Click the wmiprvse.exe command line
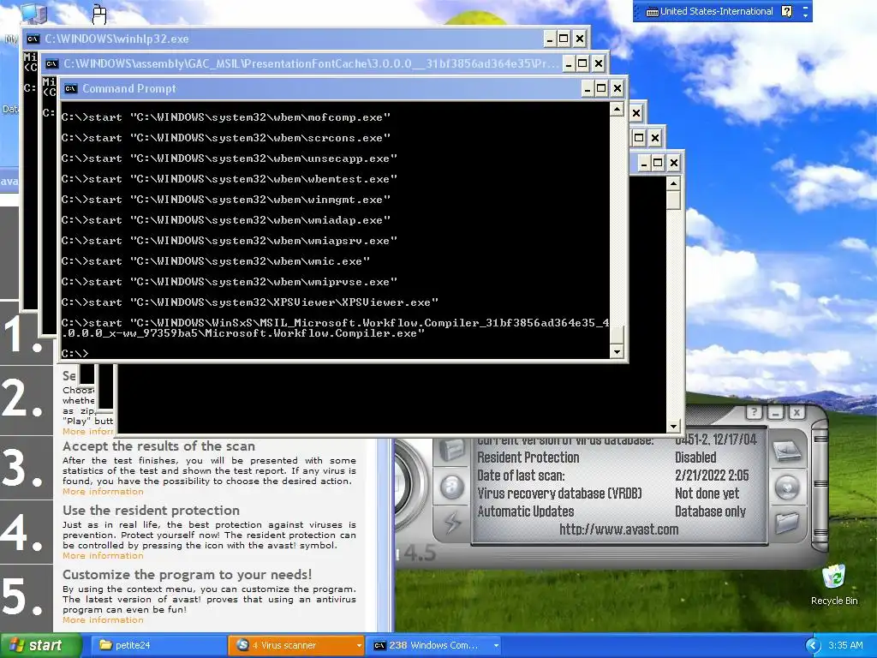Screen dimensions: 877x658 230,282
